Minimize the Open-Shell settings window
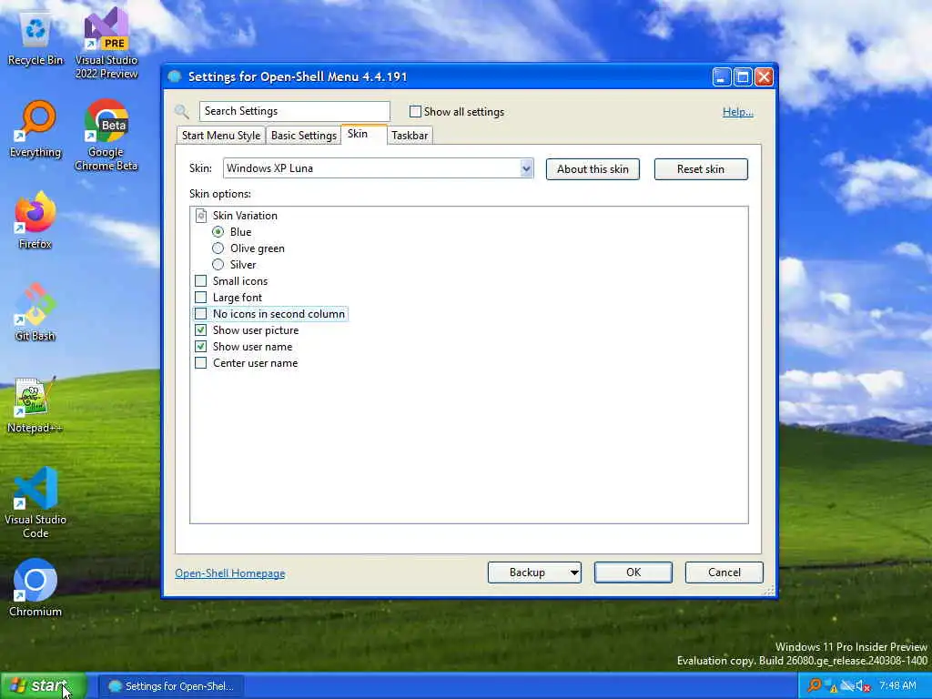 pos(722,77)
